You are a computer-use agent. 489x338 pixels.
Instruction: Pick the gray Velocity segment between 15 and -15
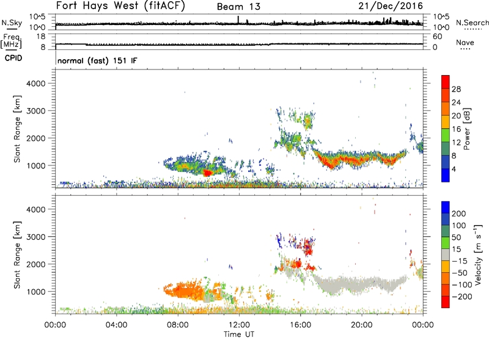(446, 254)
